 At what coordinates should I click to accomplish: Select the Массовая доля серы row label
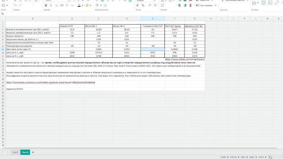coord(33,49)
